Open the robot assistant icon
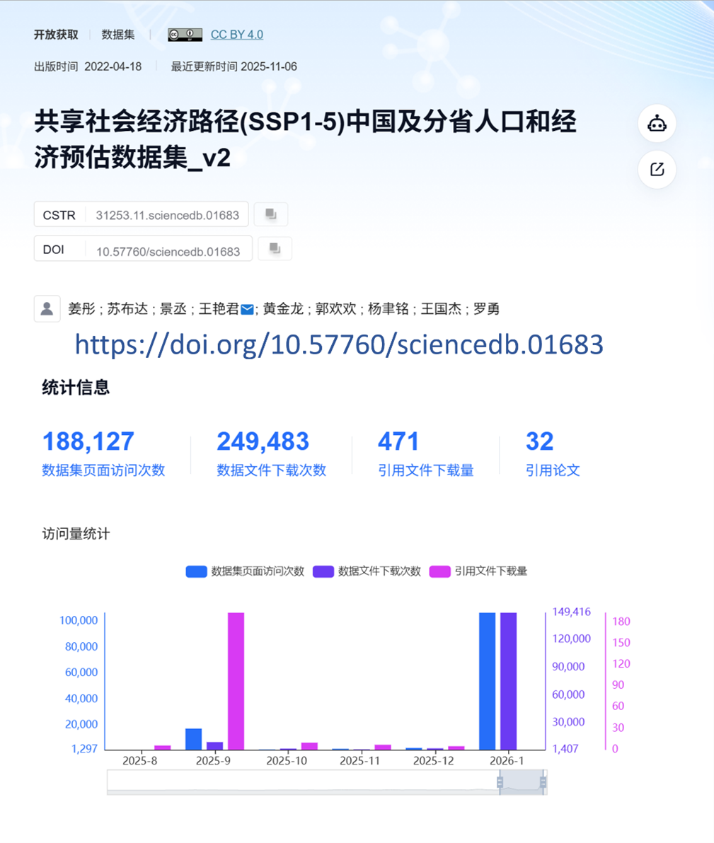 [657, 124]
